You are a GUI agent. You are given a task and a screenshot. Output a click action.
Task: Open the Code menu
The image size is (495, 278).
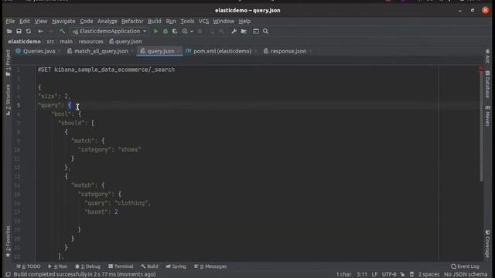click(86, 21)
